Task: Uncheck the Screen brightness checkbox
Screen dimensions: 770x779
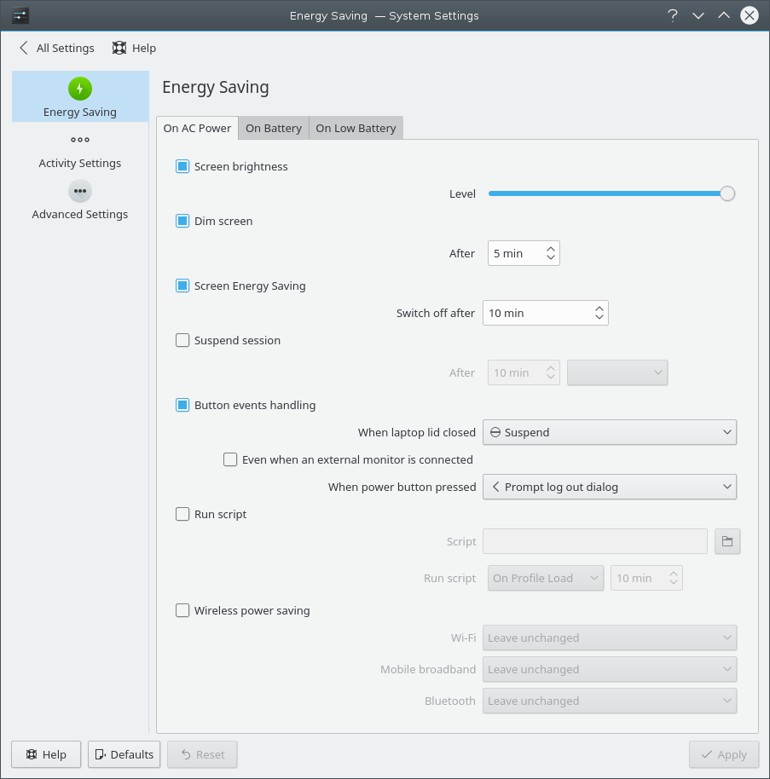Action: click(x=182, y=166)
